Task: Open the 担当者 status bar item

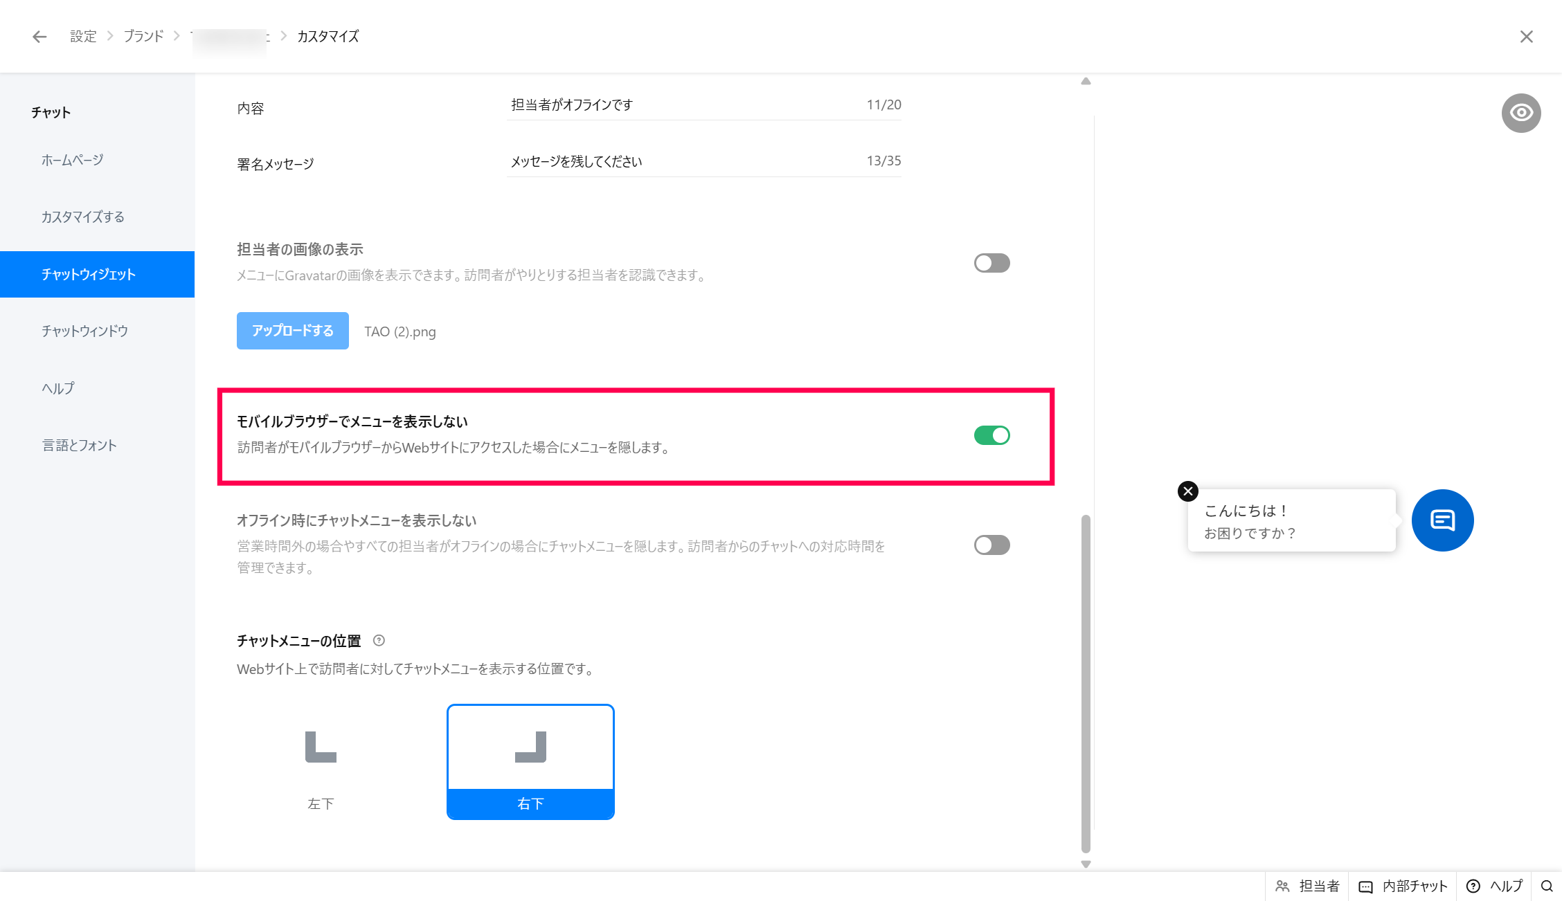Action: [1307, 886]
